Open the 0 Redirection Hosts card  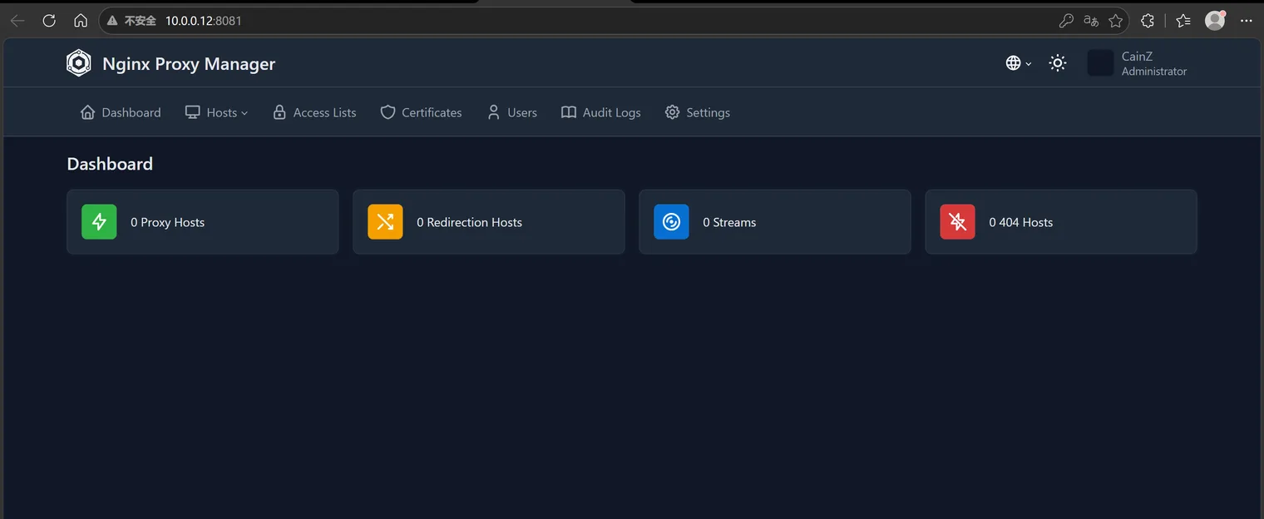[489, 222]
